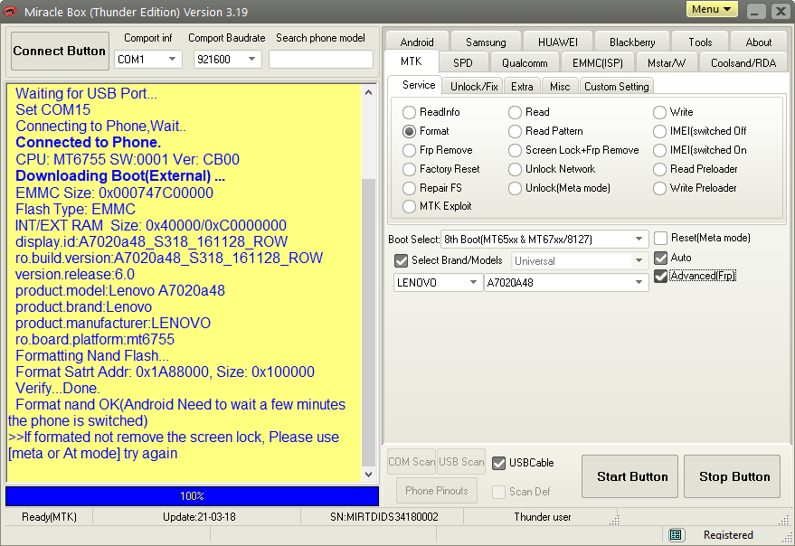
Task: Switch to the EMMC(ISP) tab
Action: coord(597,63)
